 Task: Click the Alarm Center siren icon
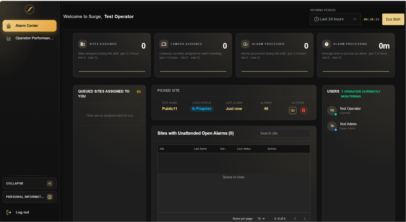coord(9,26)
